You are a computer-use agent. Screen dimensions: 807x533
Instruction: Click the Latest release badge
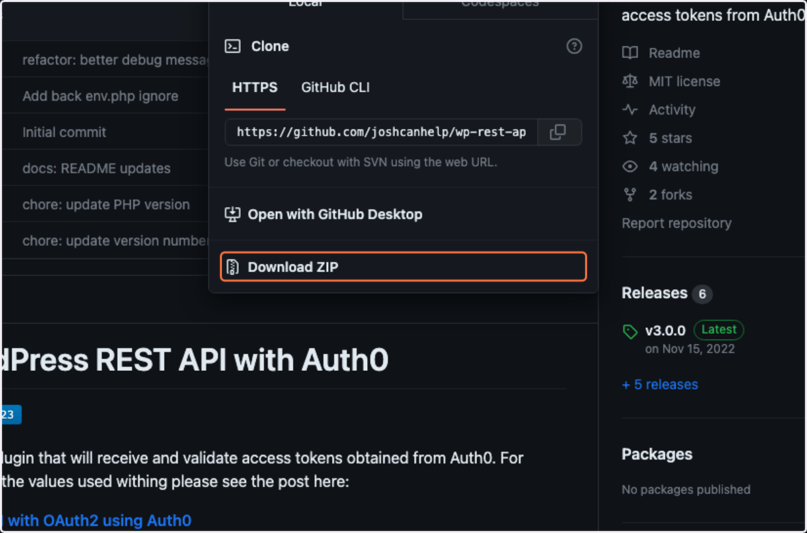click(719, 330)
